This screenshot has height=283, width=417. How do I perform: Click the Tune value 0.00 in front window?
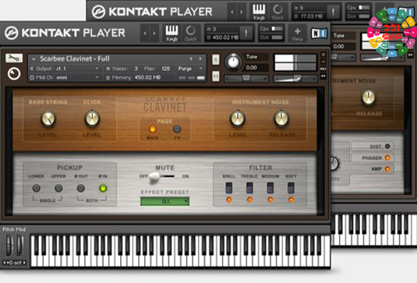coord(251,68)
